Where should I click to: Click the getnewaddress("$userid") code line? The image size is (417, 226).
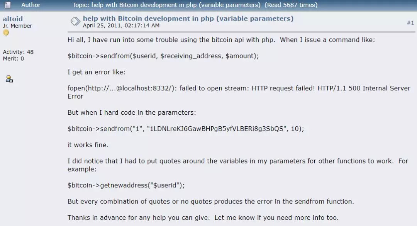(x=126, y=185)
